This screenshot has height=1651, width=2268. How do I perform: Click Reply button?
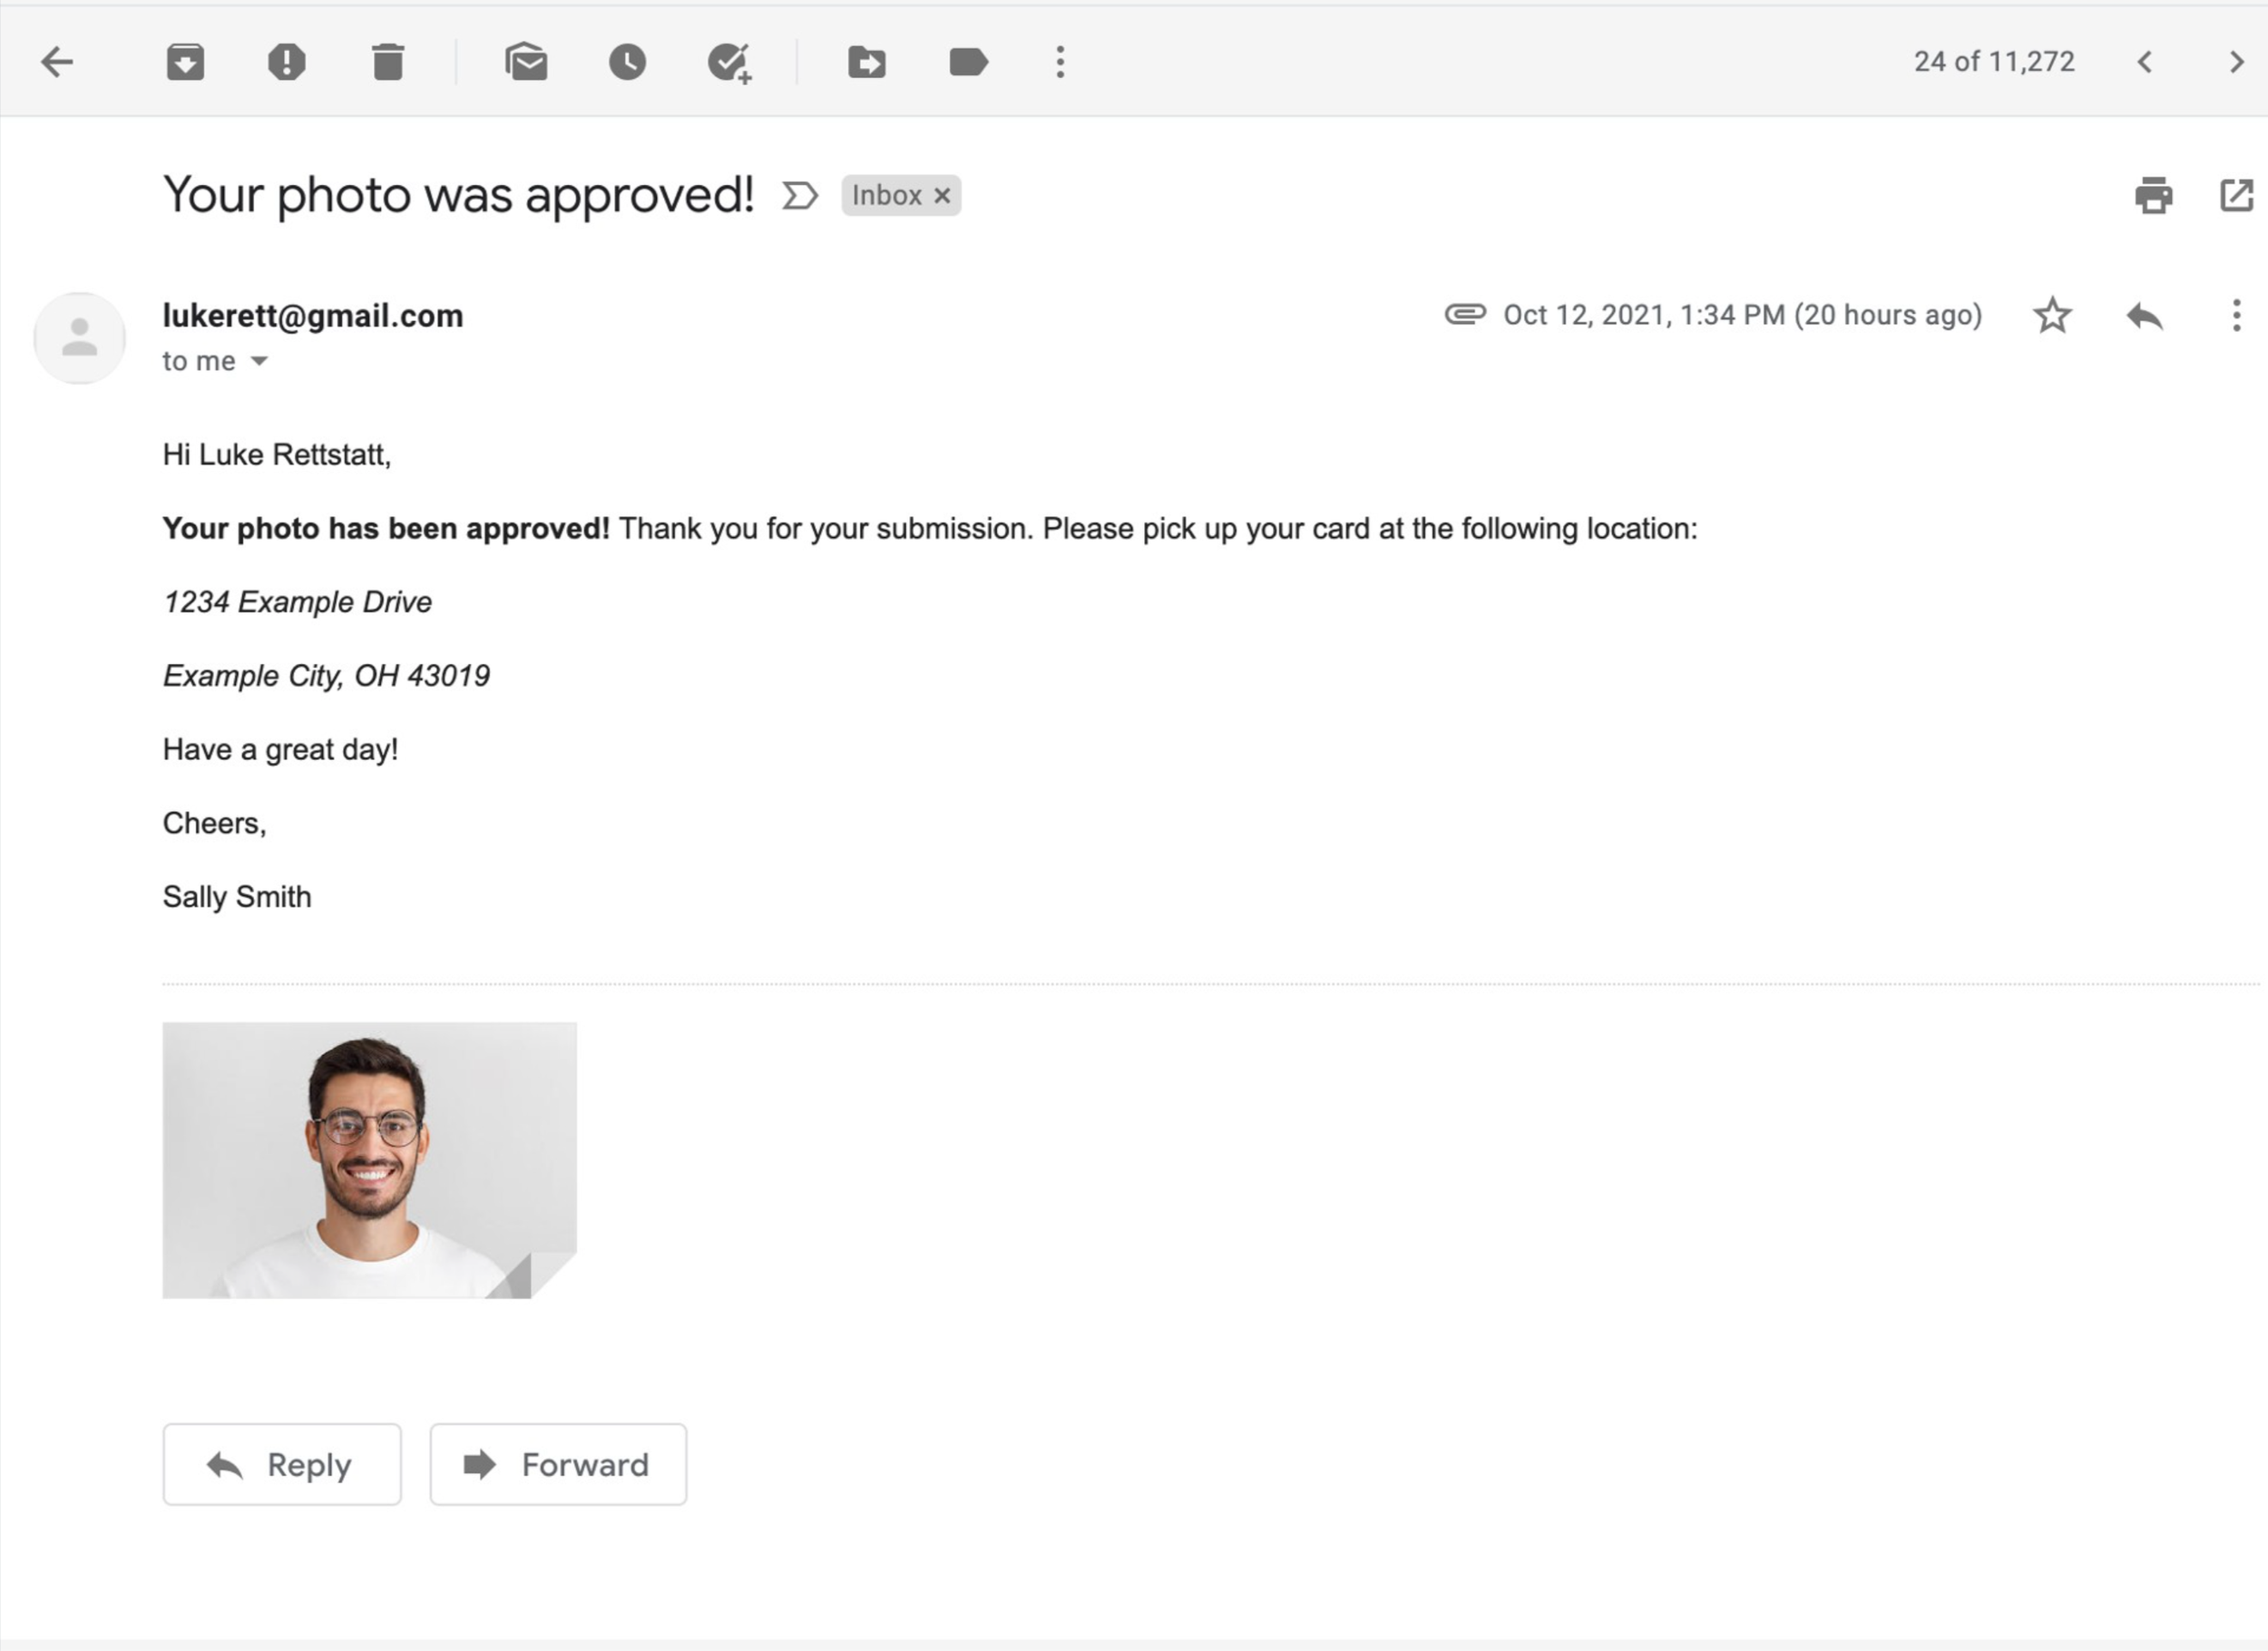click(280, 1464)
